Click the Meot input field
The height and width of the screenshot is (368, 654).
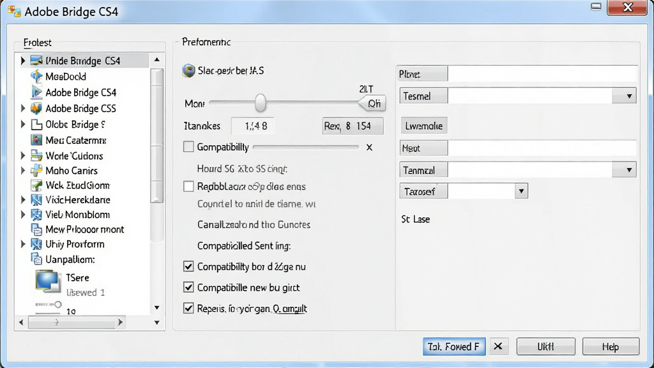pyautogui.click(x=542, y=148)
